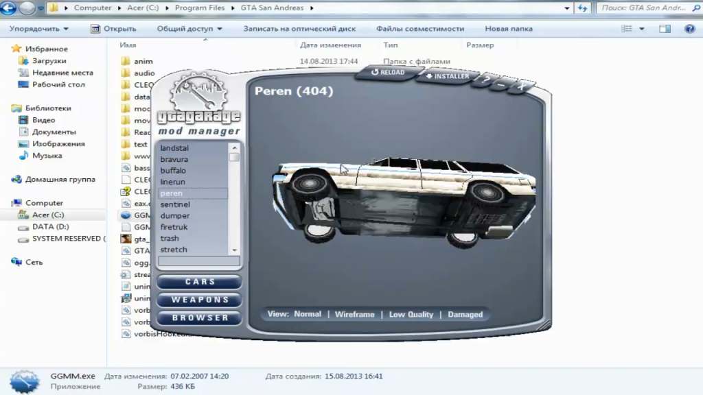Viewport: 703px width, 395px height.
Task: Open the view options dropdown arrow
Action: pyautogui.click(x=642, y=29)
